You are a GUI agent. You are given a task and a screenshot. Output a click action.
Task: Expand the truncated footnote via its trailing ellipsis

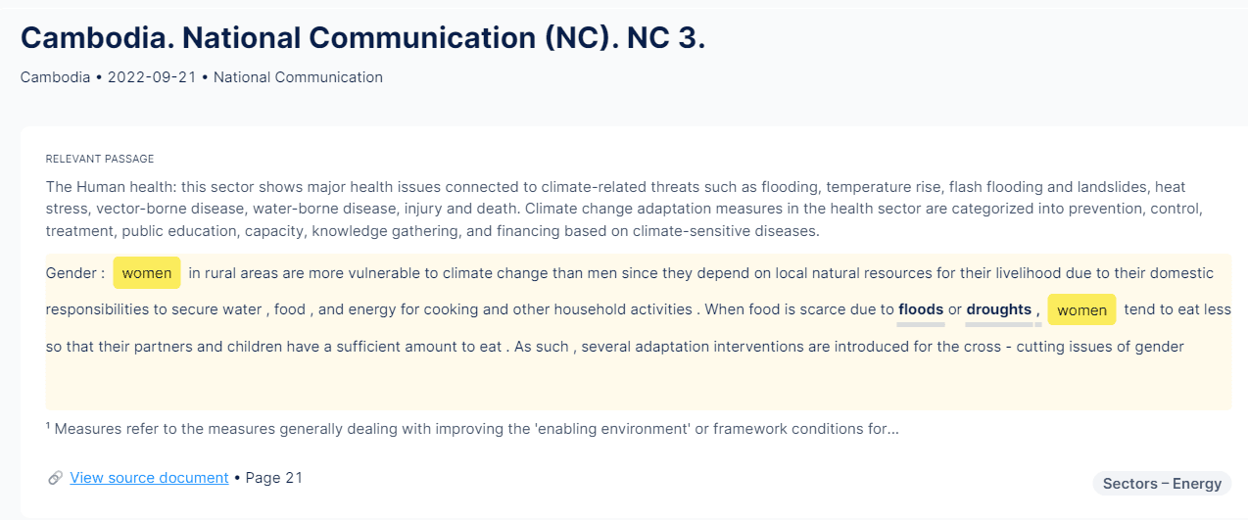click(892, 429)
